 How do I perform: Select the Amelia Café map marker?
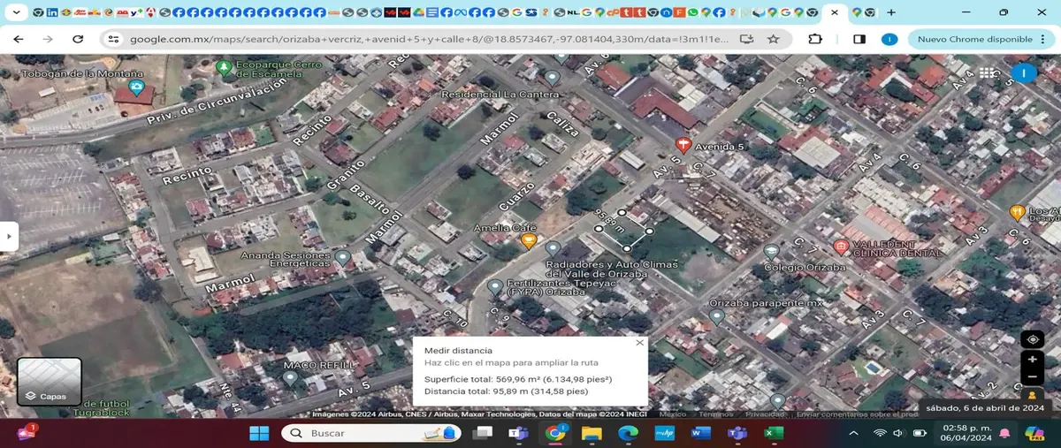click(529, 240)
